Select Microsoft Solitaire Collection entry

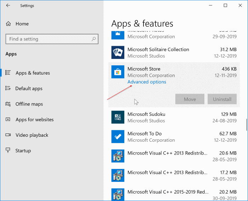point(174,53)
